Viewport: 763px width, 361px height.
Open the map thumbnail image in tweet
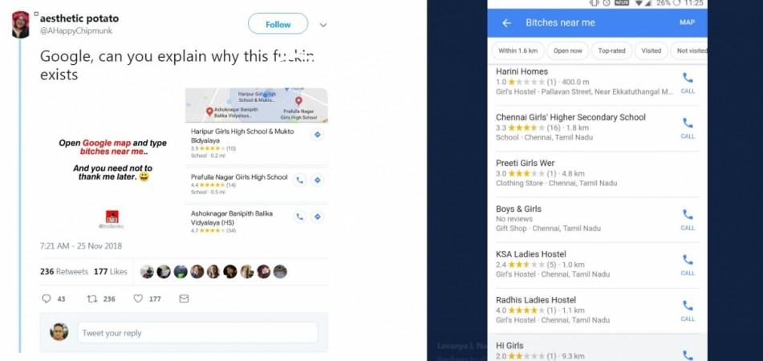click(257, 105)
